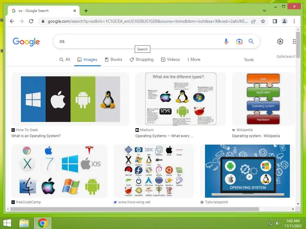Click the Google logo

pos(26,42)
